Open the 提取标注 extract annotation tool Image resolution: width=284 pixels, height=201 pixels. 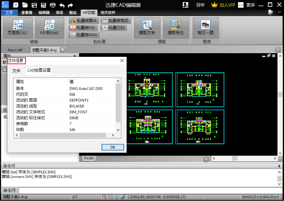pyautogui.click(x=175, y=27)
